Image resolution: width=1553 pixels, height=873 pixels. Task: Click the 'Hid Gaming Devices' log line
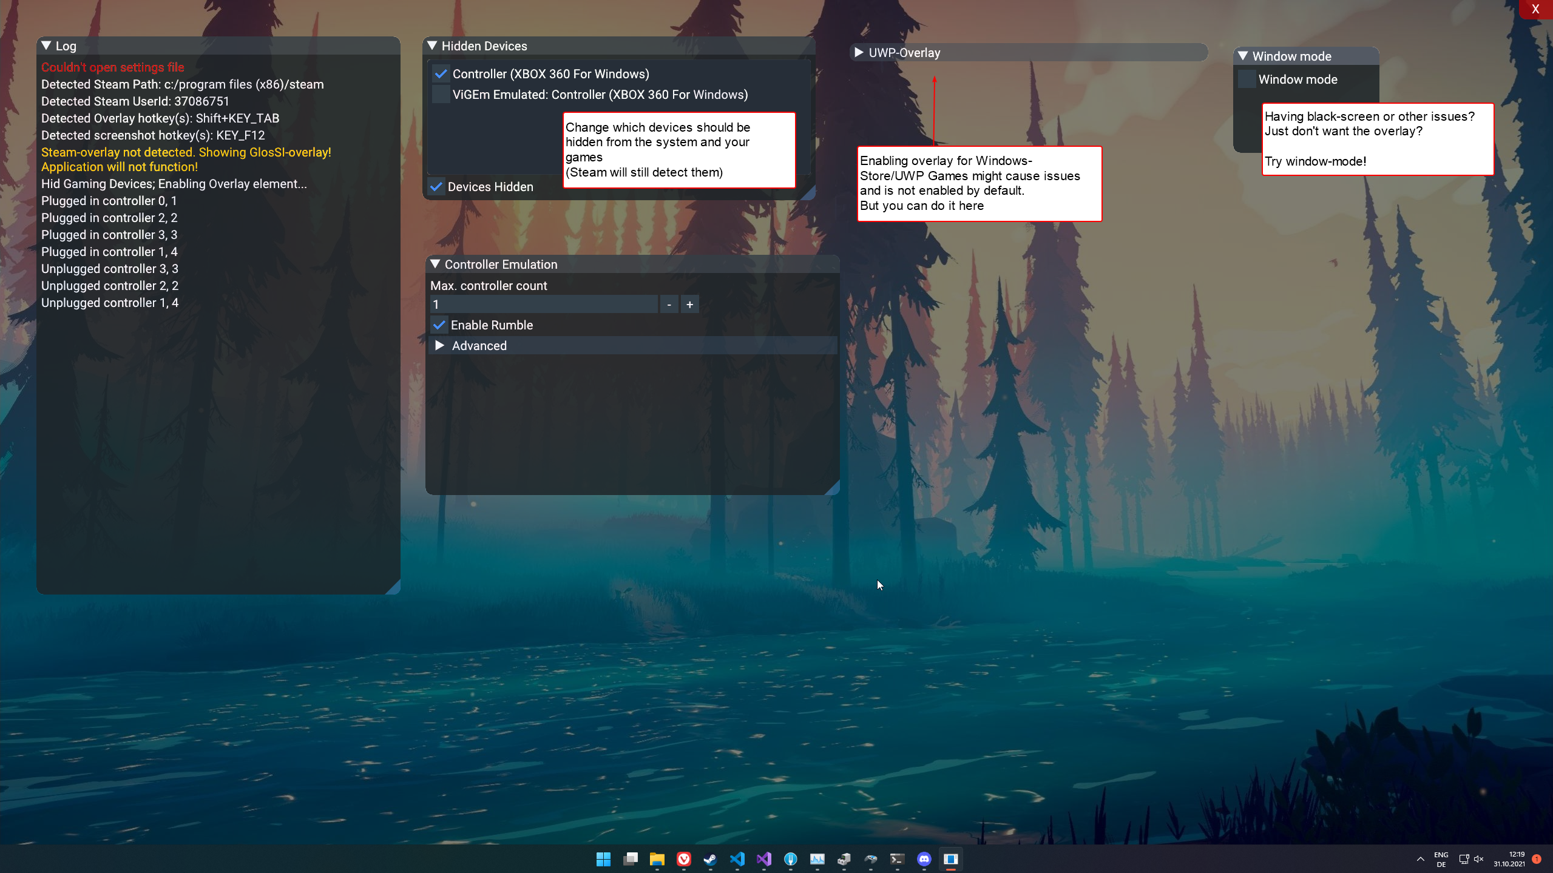174,184
